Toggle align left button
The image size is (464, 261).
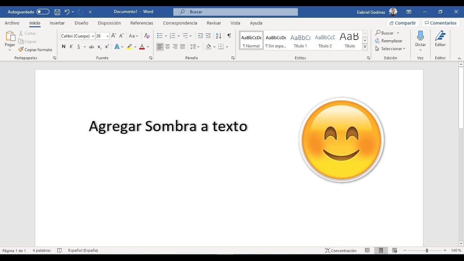160,47
